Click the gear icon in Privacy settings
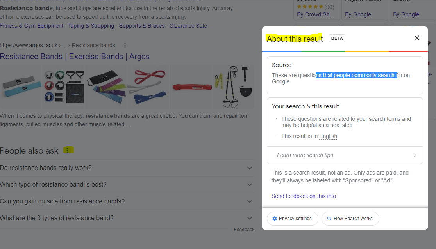 [x=274, y=219]
